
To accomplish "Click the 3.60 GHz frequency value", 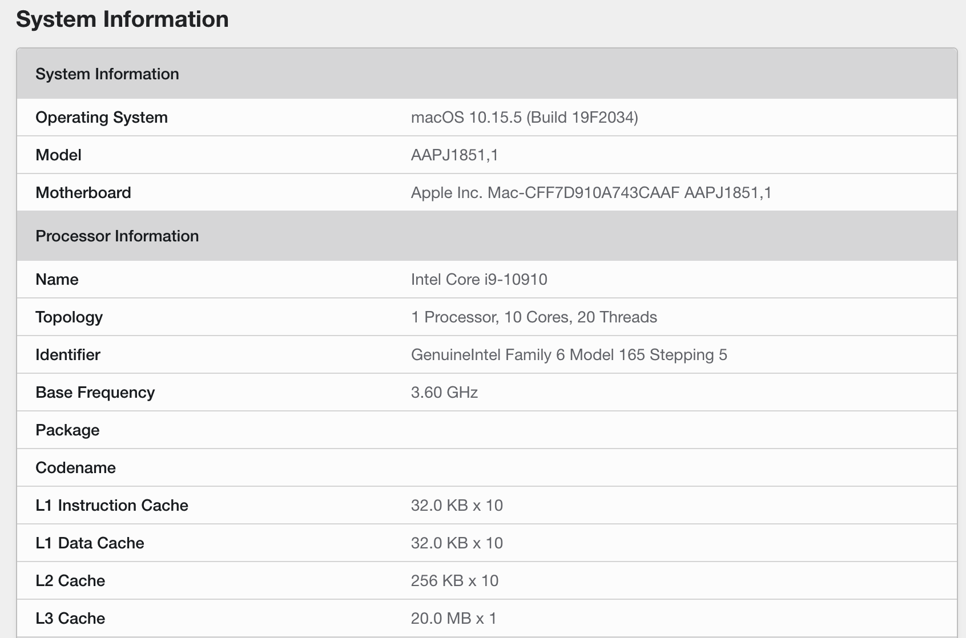I will [444, 393].
